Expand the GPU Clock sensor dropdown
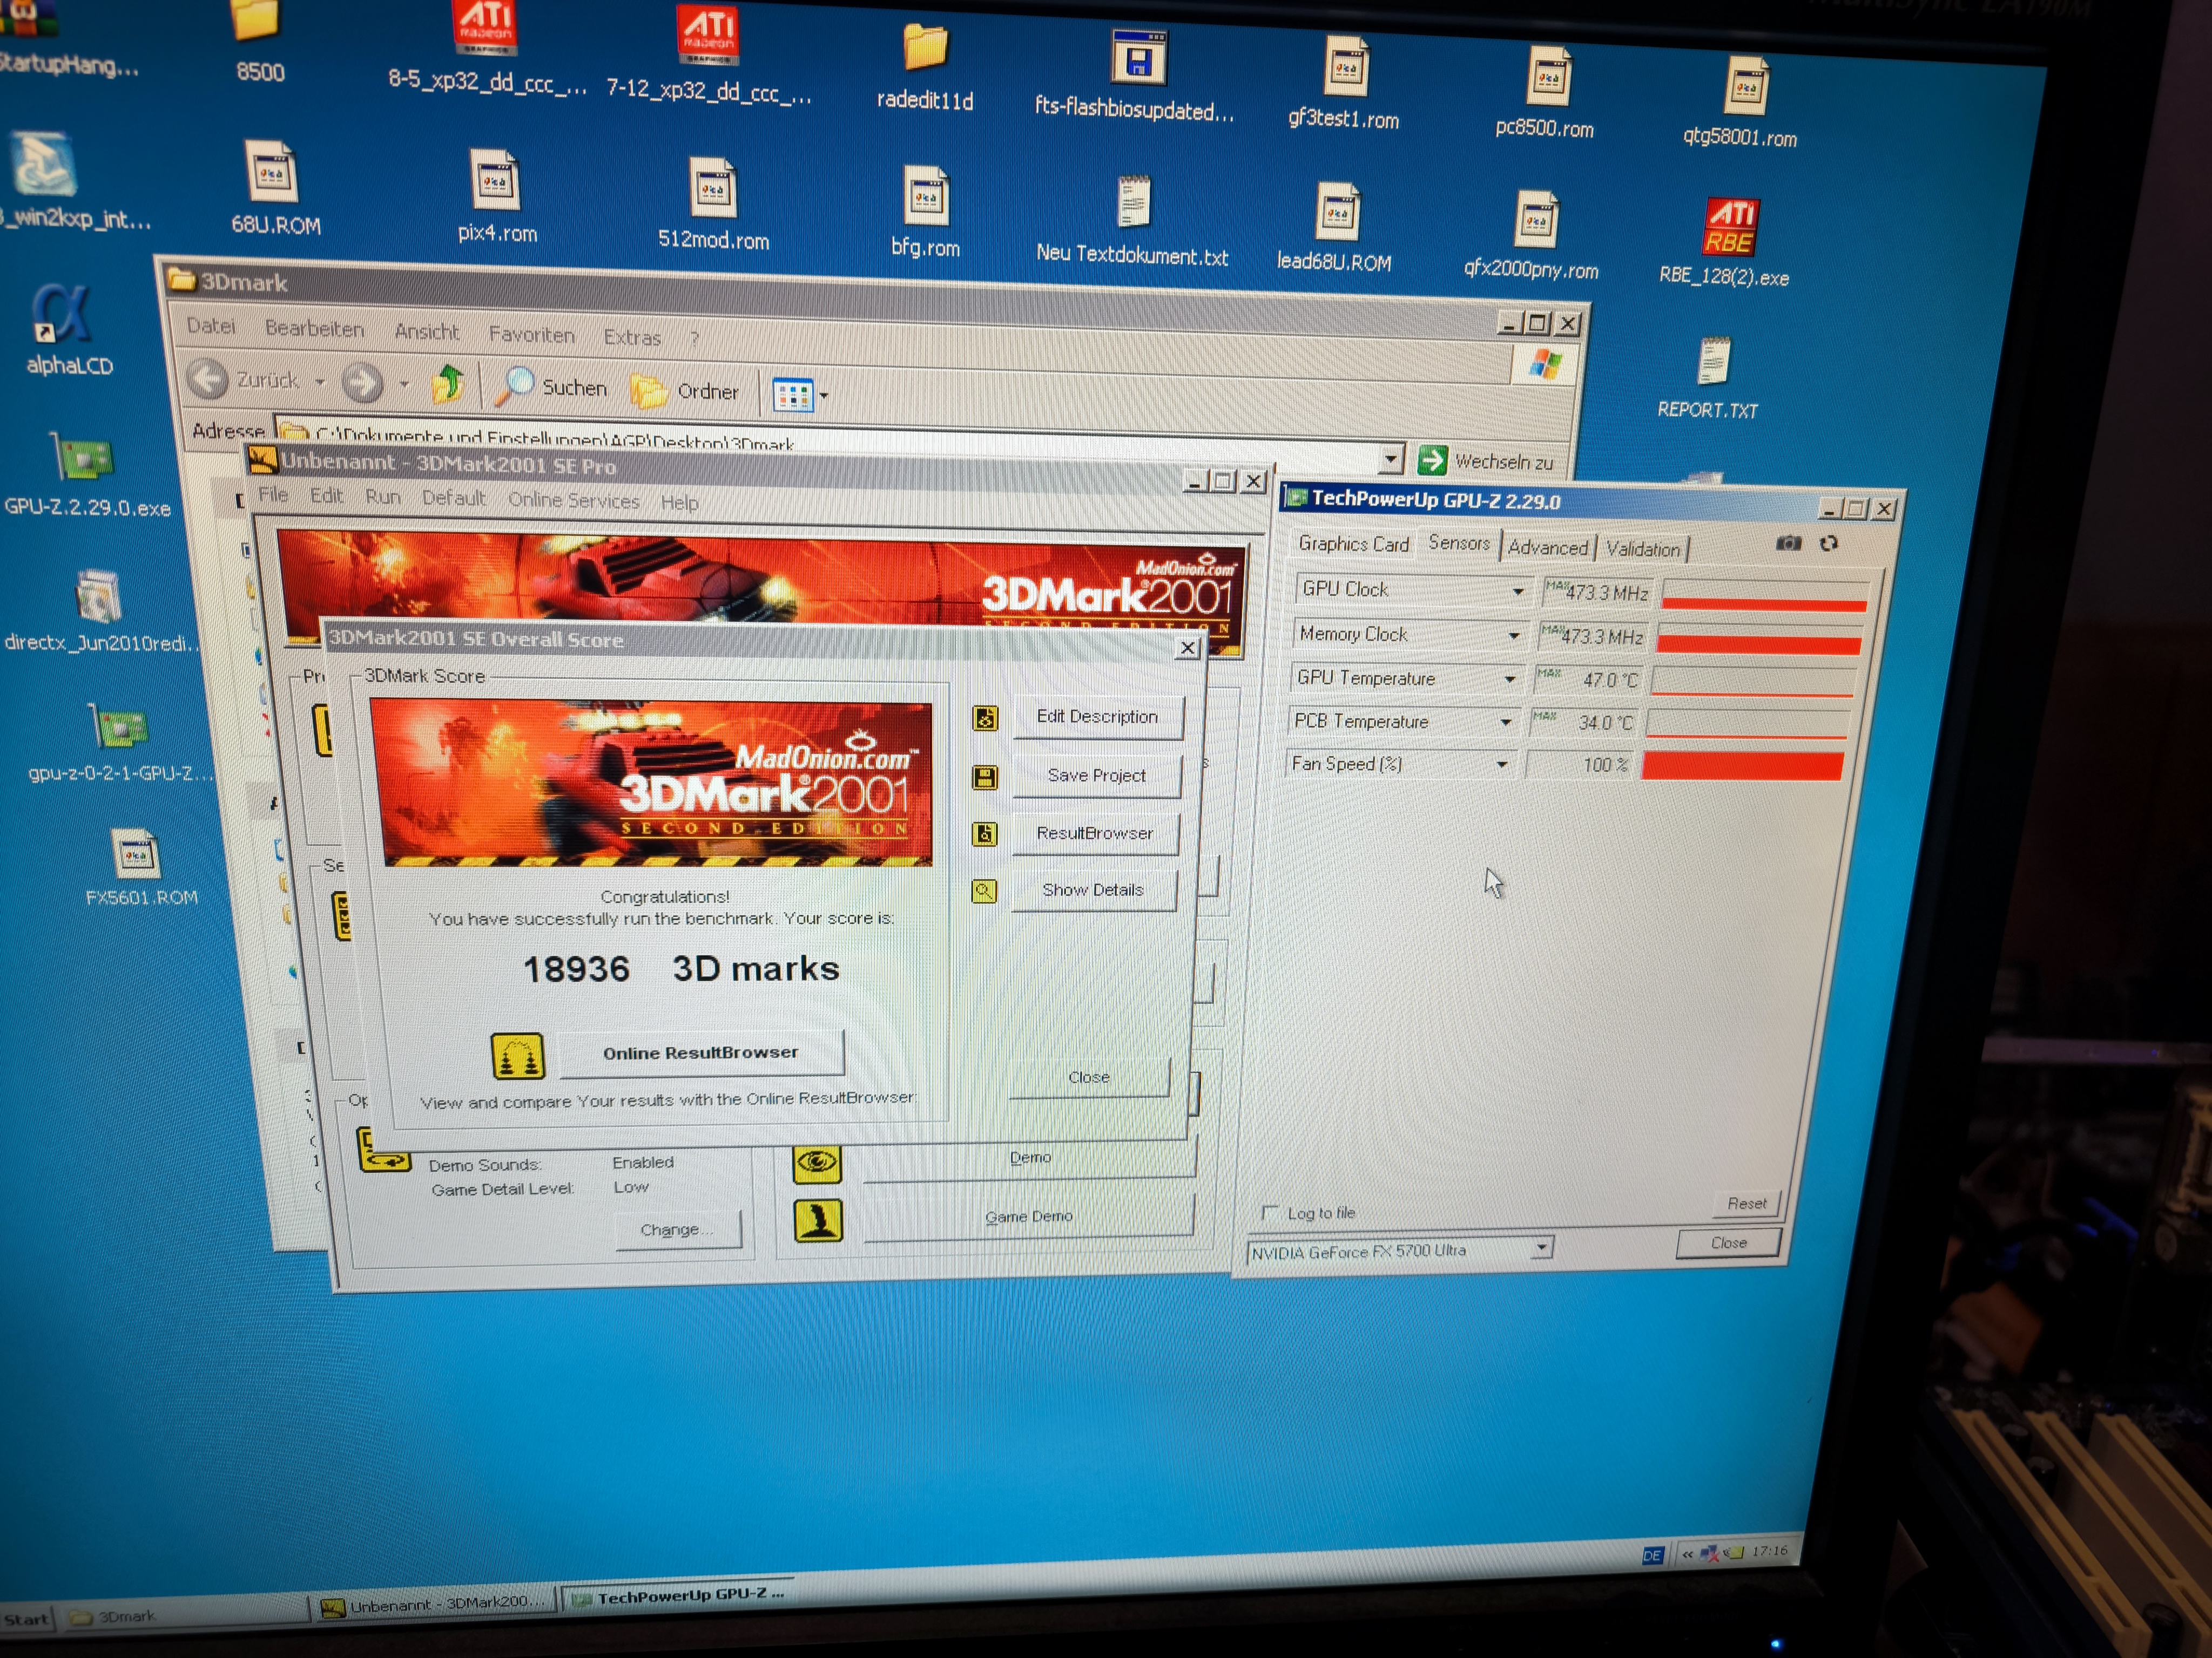The width and height of the screenshot is (2212, 1658). (x=1517, y=590)
